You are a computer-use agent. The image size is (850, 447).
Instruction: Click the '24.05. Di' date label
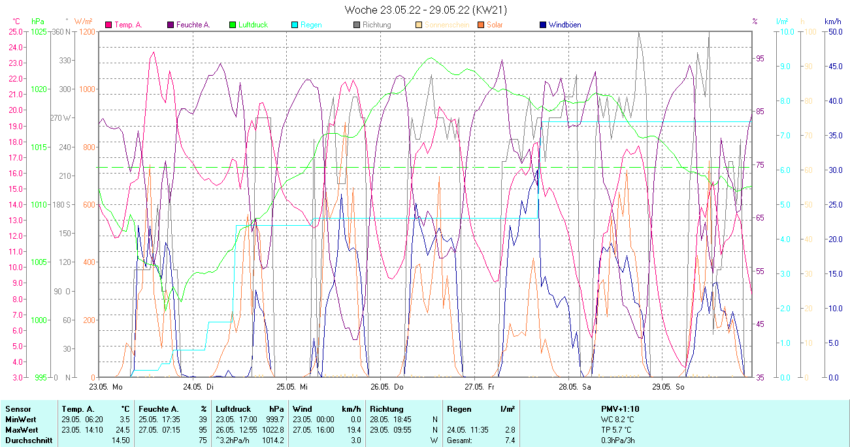[198, 386]
